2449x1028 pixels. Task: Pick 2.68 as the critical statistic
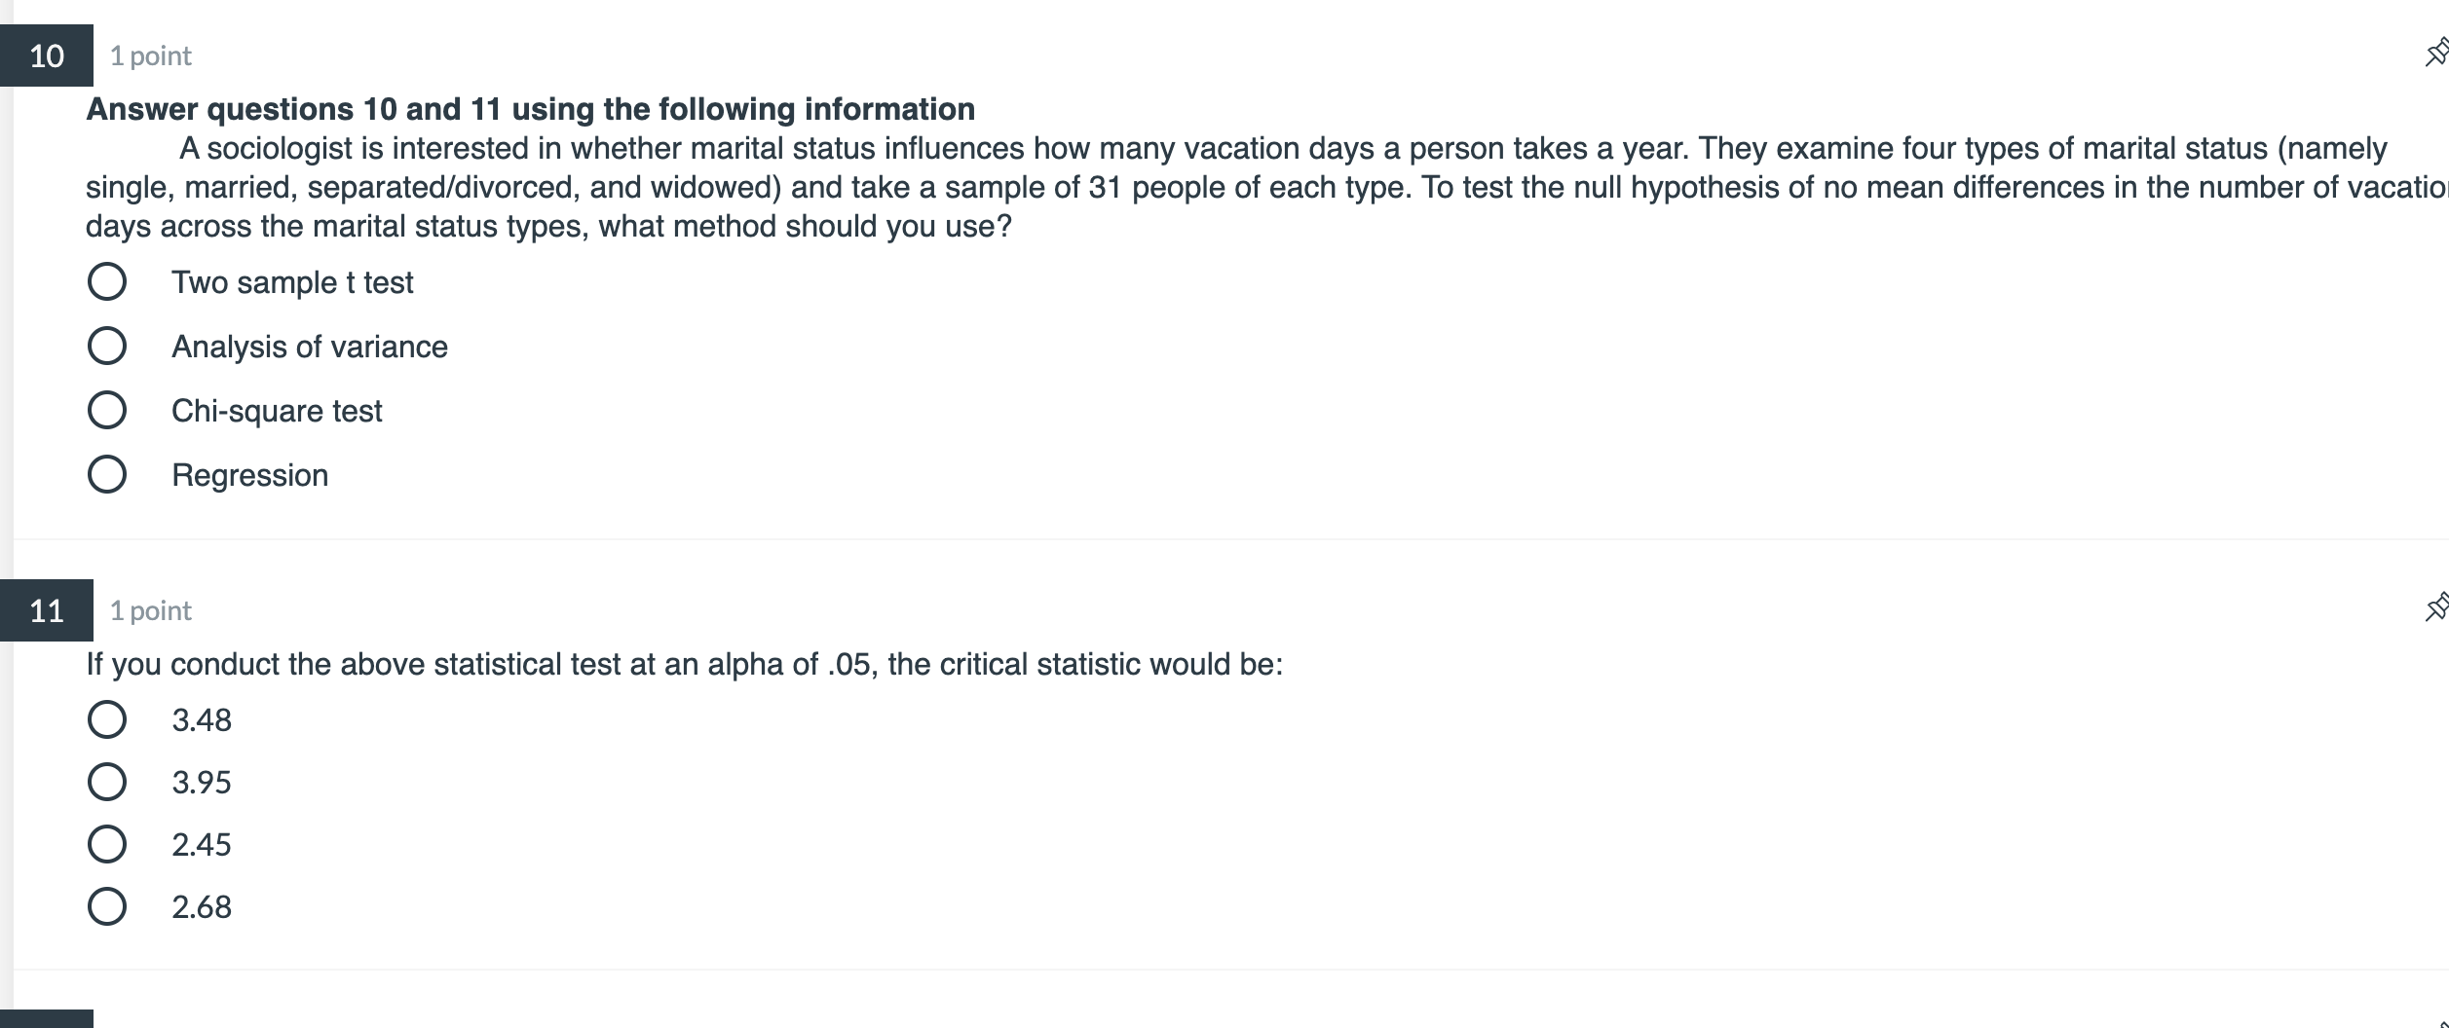(107, 906)
